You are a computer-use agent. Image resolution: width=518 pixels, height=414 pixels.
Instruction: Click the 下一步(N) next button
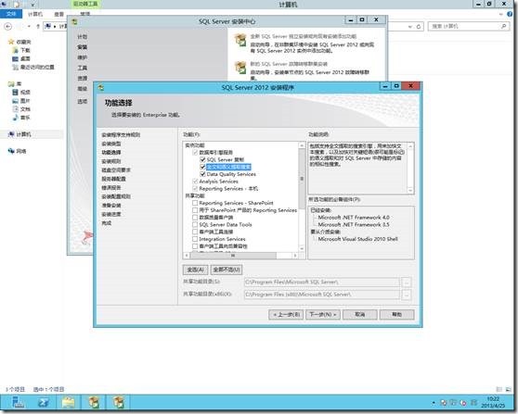(323, 315)
